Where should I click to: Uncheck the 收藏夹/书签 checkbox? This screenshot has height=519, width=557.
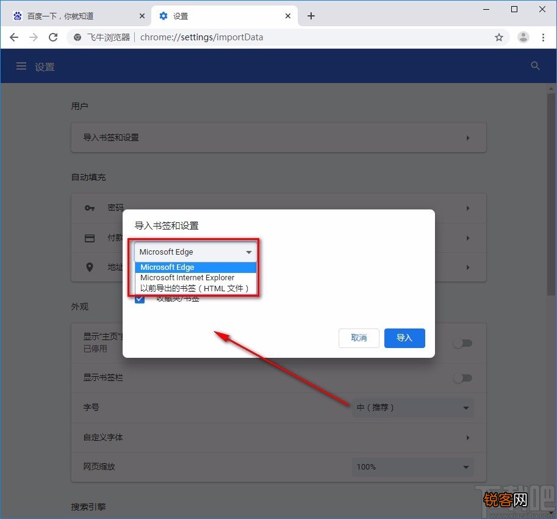[140, 299]
